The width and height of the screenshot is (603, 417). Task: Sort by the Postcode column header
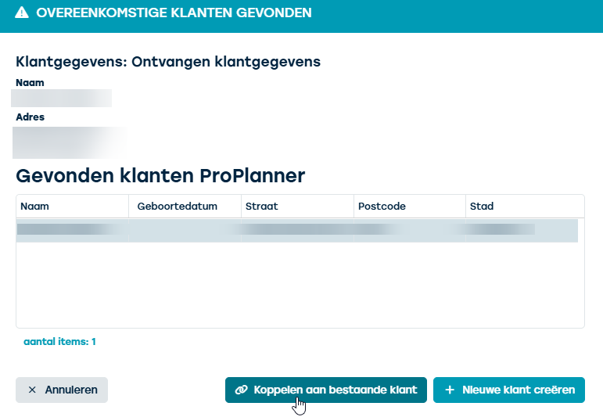[x=410, y=207]
